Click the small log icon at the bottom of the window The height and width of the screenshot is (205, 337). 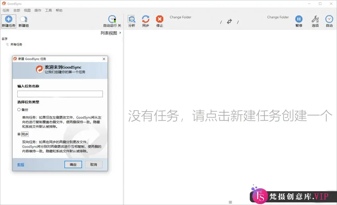coord(230,202)
